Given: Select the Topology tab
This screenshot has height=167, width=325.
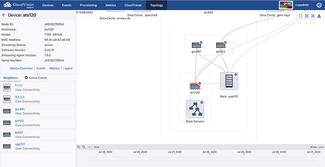Looking at the screenshot, I should point(156,5).
